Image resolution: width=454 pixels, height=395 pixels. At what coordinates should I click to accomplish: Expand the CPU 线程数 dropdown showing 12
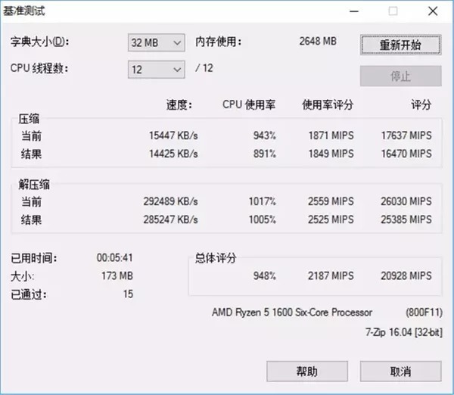click(x=156, y=69)
